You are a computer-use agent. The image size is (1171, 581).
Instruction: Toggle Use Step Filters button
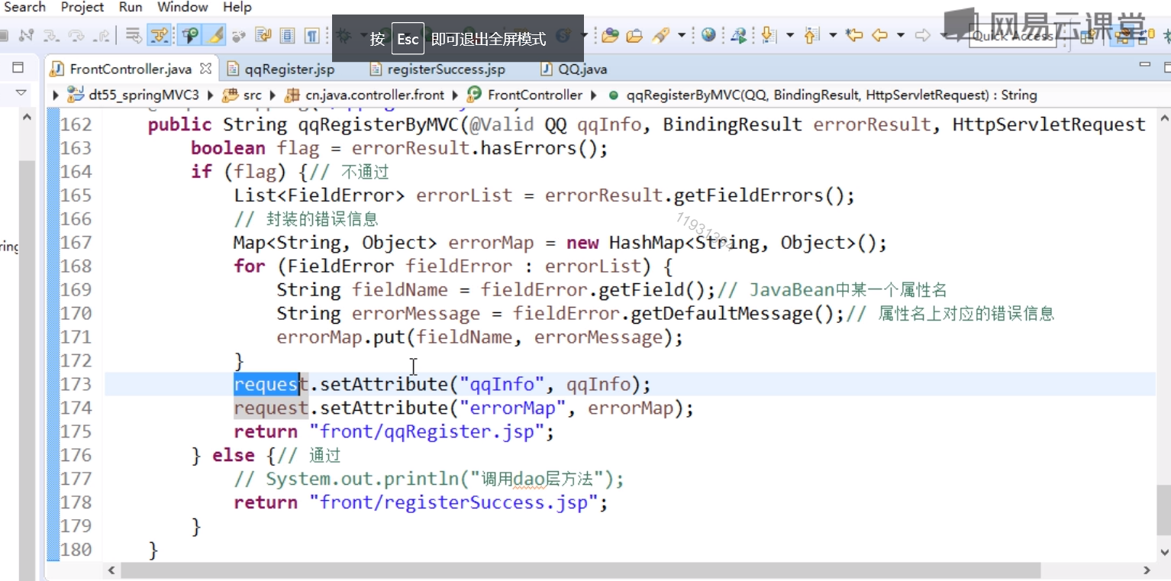[159, 35]
